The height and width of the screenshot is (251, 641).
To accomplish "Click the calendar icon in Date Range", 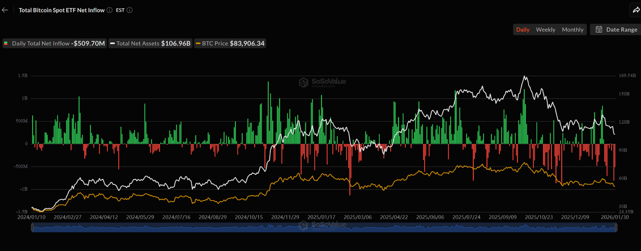I will click(x=599, y=30).
